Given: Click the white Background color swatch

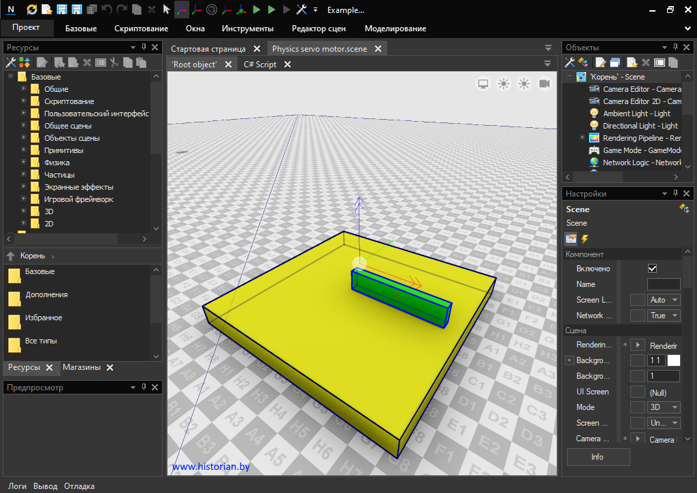Looking at the screenshot, I should point(673,360).
